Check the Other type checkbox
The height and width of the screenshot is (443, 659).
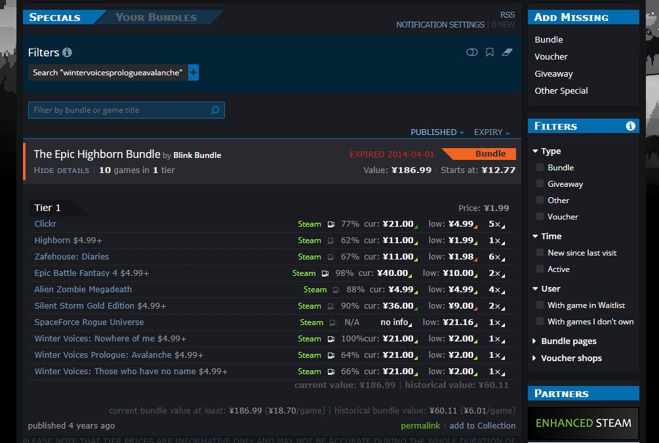[x=540, y=201]
